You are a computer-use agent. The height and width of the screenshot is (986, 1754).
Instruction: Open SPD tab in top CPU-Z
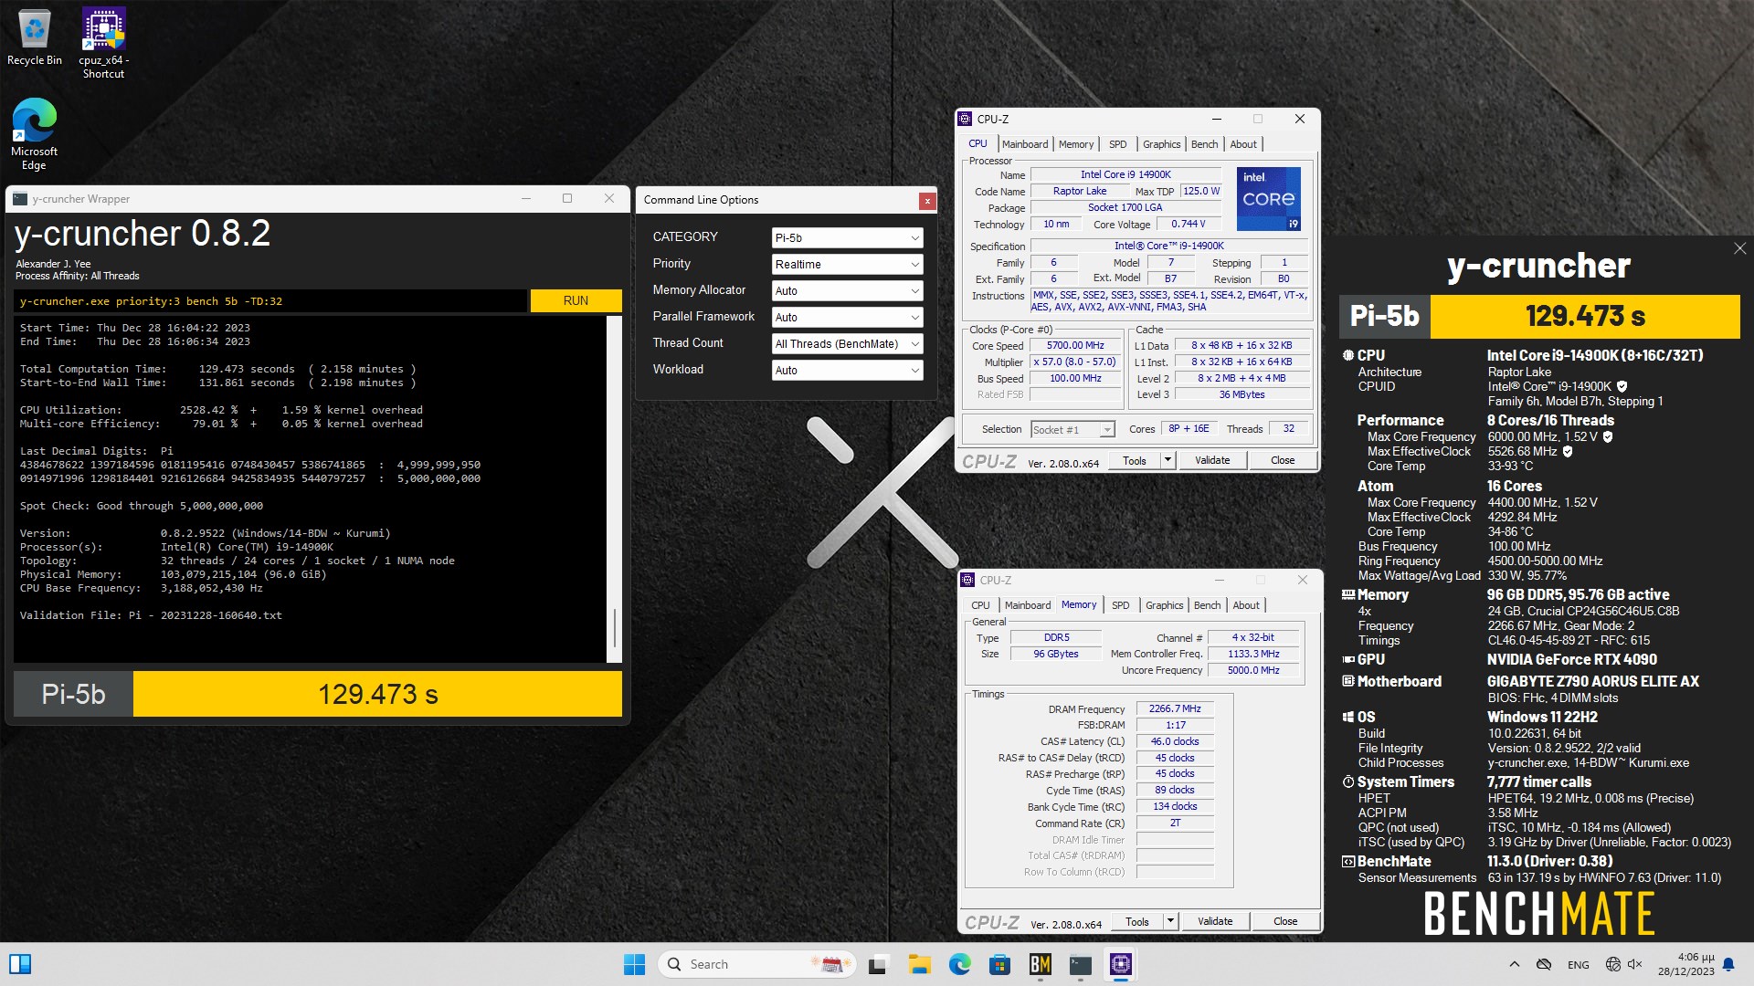(x=1117, y=144)
